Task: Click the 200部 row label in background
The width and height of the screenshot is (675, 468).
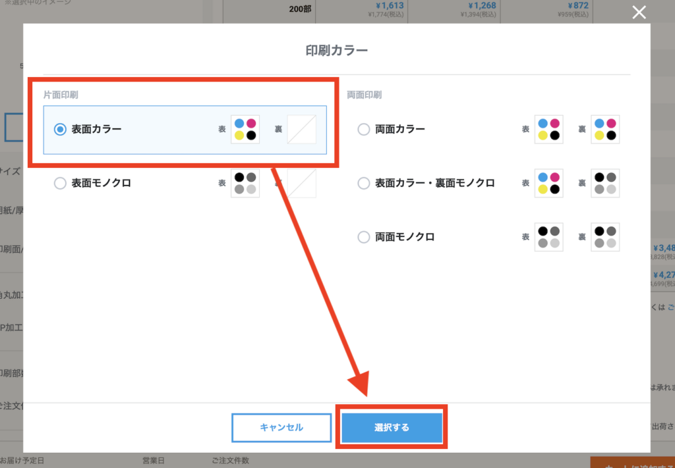Action: click(300, 9)
